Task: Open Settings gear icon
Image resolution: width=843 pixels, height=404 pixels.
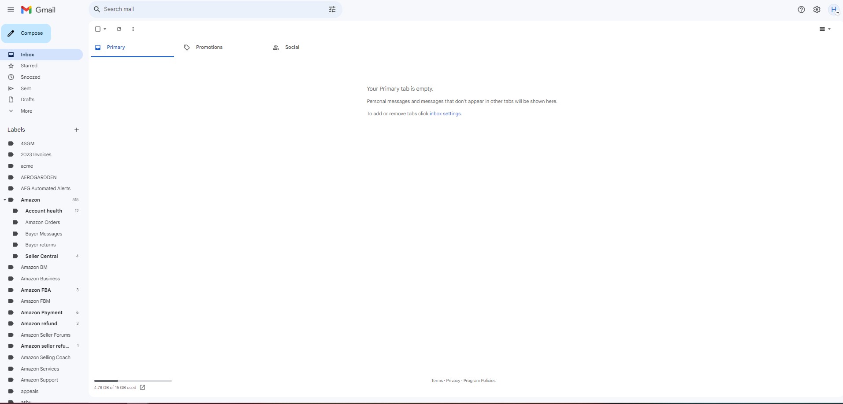Action: 817,10
